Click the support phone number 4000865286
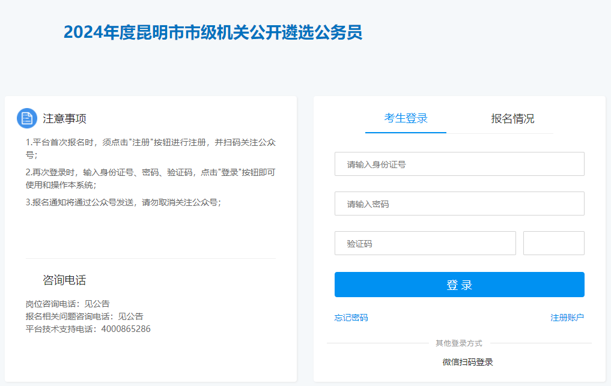611x386 pixels. tap(126, 329)
